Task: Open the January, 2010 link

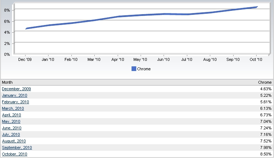Action: pos(15,95)
